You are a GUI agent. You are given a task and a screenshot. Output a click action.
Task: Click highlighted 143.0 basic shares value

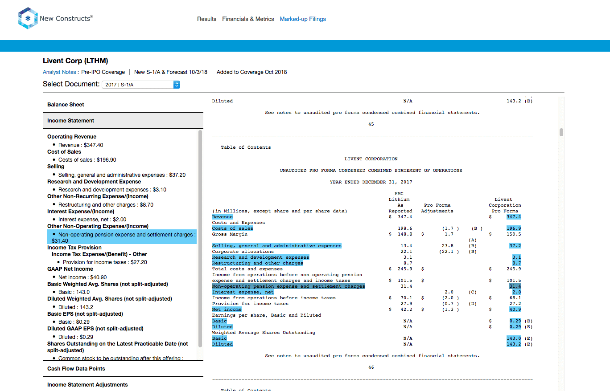tap(514, 338)
